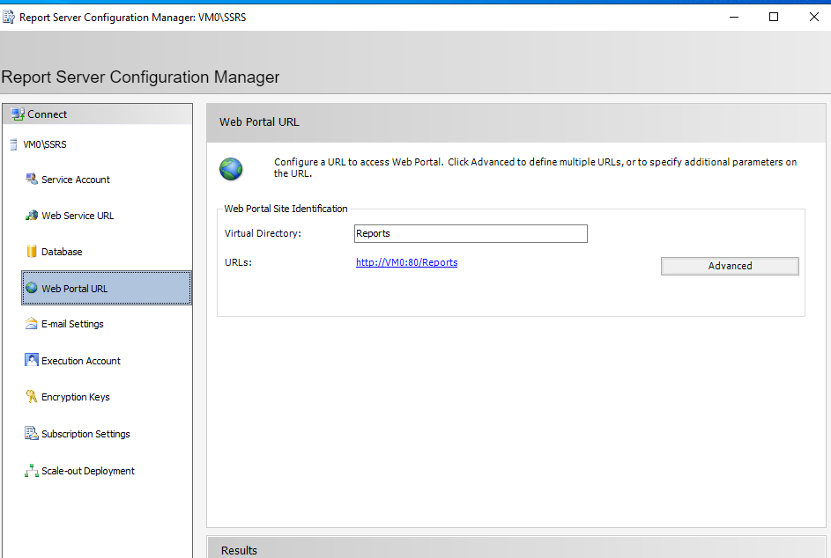Open E-mail Settings page
Viewport: 831px width, 558px height.
point(72,324)
